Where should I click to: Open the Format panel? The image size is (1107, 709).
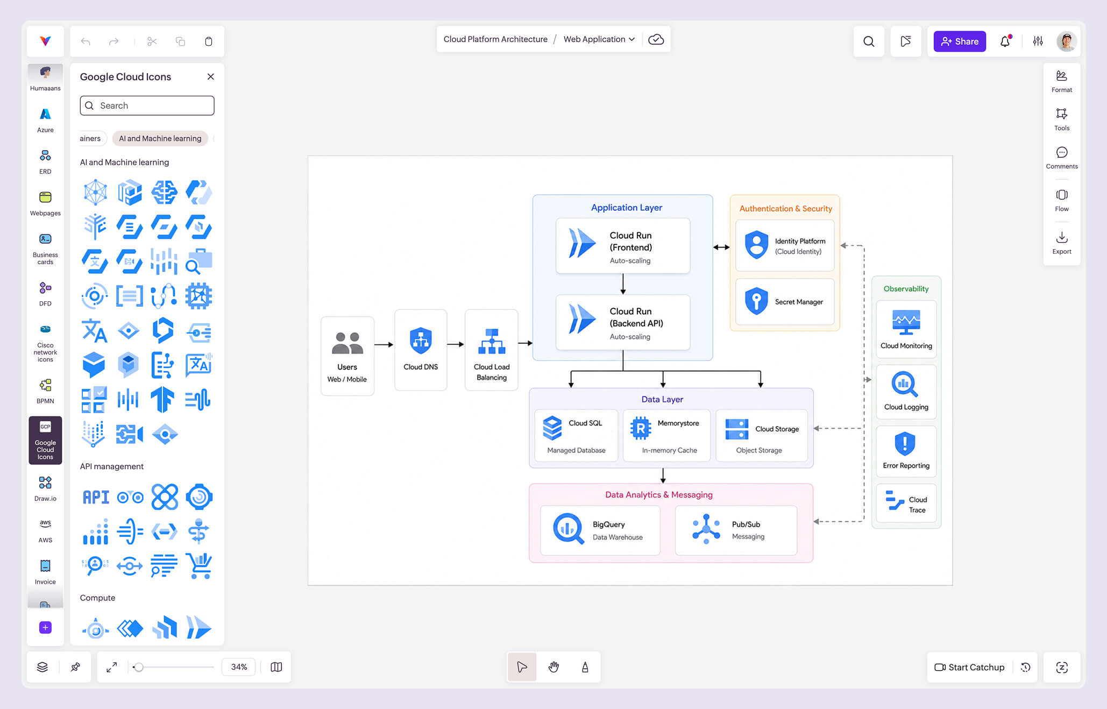(1062, 81)
